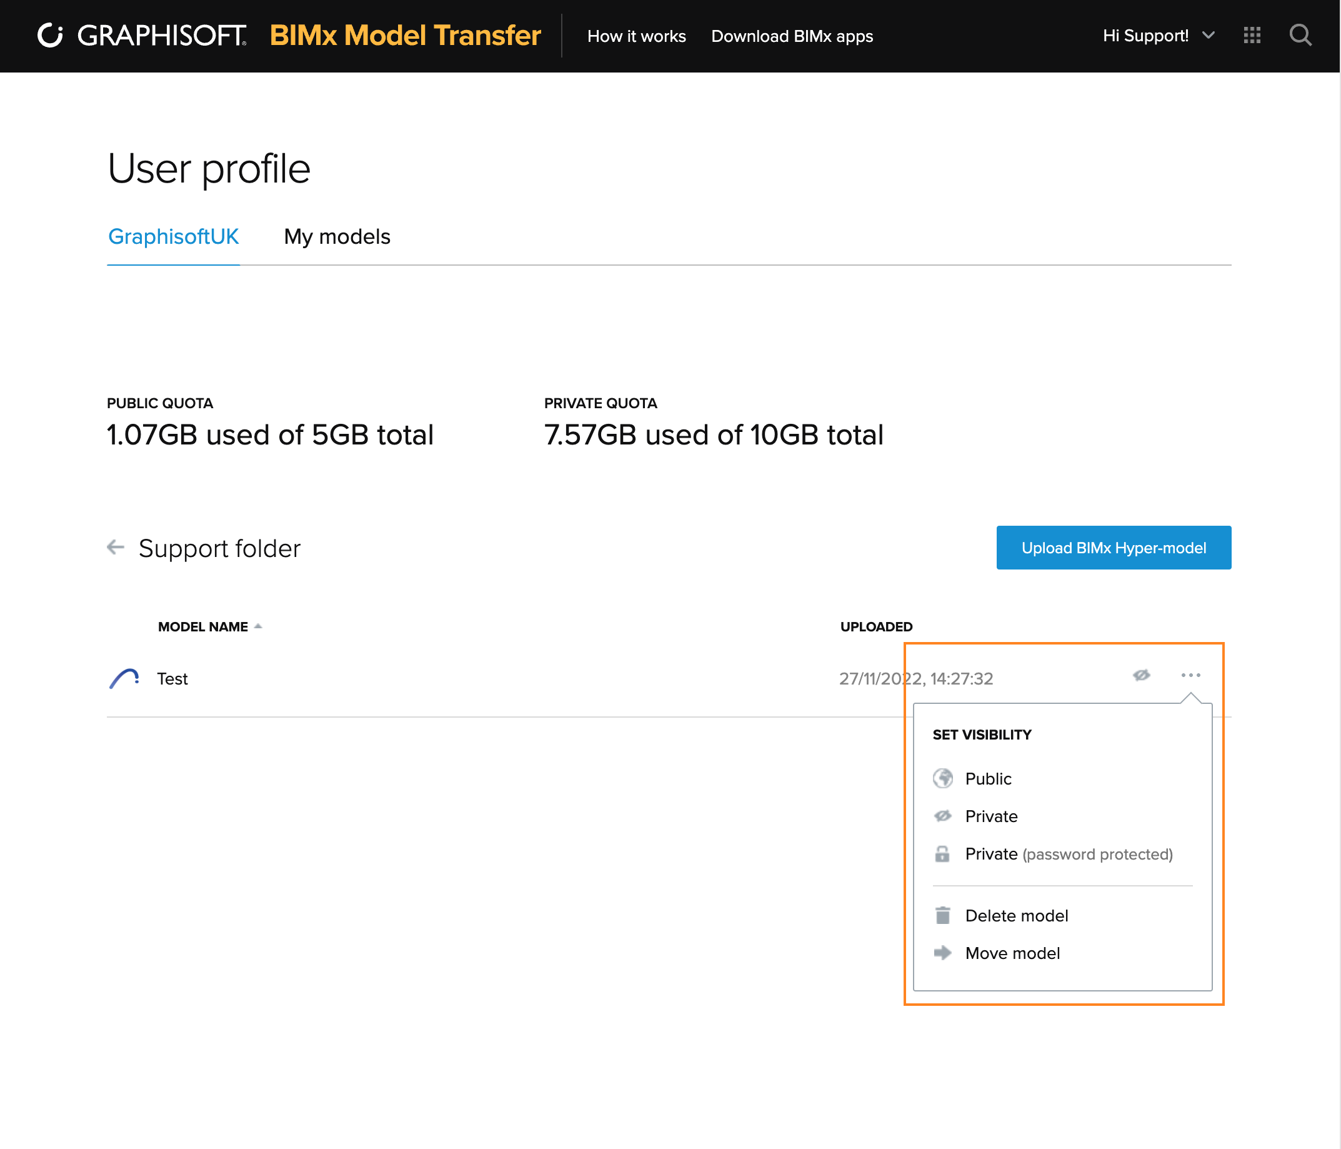The height and width of the screenshot is (1149, 1341).
Task: Switch to the My models tab
Action: coord(337,237)
